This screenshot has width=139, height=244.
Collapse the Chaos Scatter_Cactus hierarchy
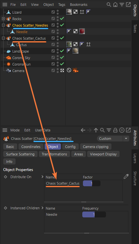[x=3, y=38]
